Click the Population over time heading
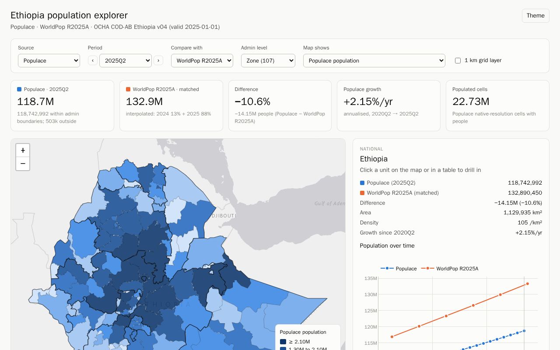Screen dimensions: 560x350 pos(387,246)
